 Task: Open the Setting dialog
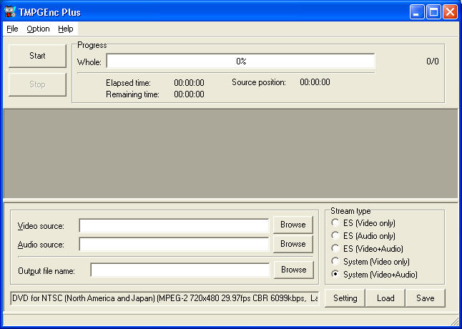(345, 298)
